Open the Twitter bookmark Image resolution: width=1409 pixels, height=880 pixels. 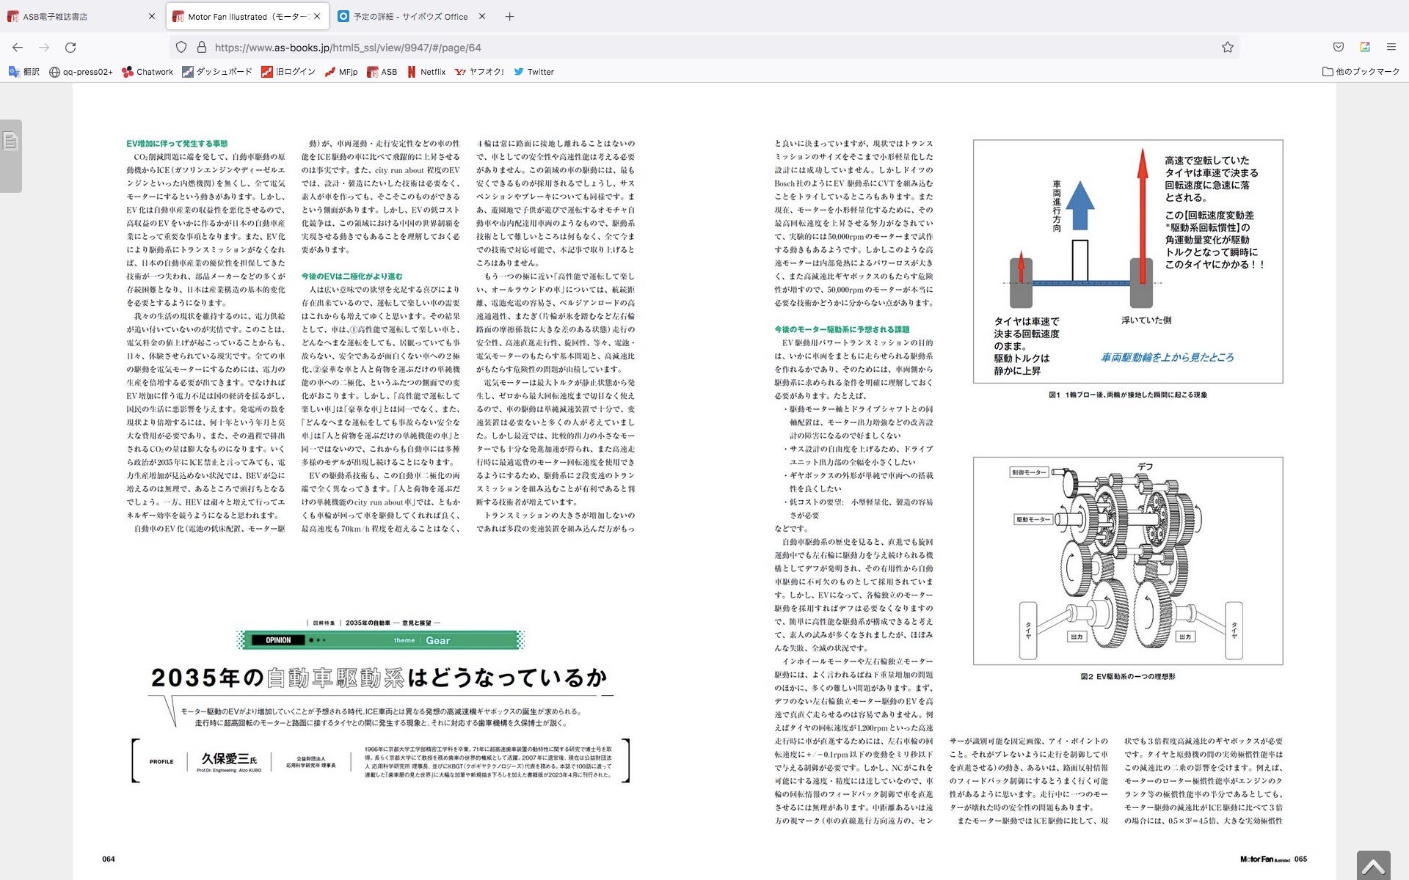pyautogui.click(x=534, y=72)
